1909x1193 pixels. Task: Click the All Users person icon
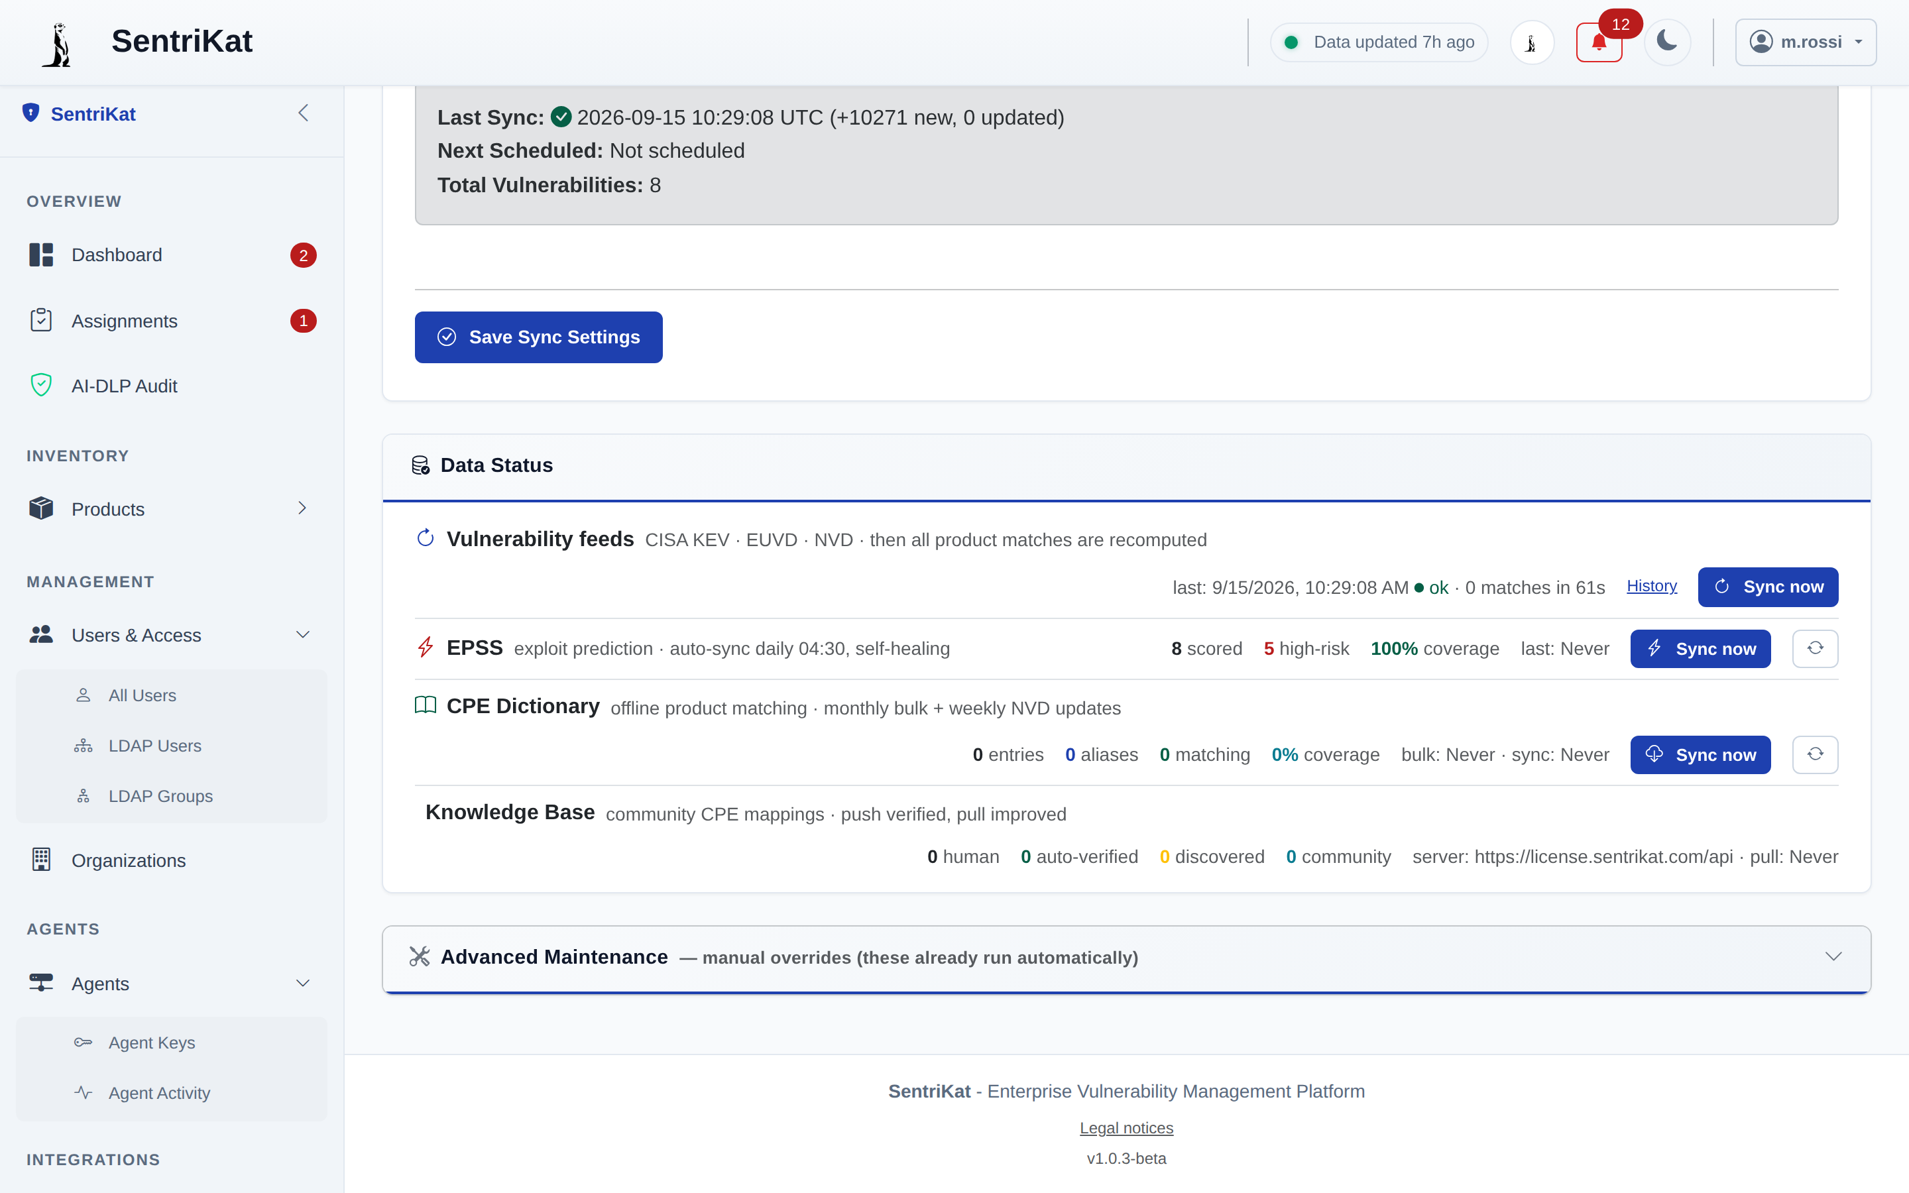(x=84, y=695)
